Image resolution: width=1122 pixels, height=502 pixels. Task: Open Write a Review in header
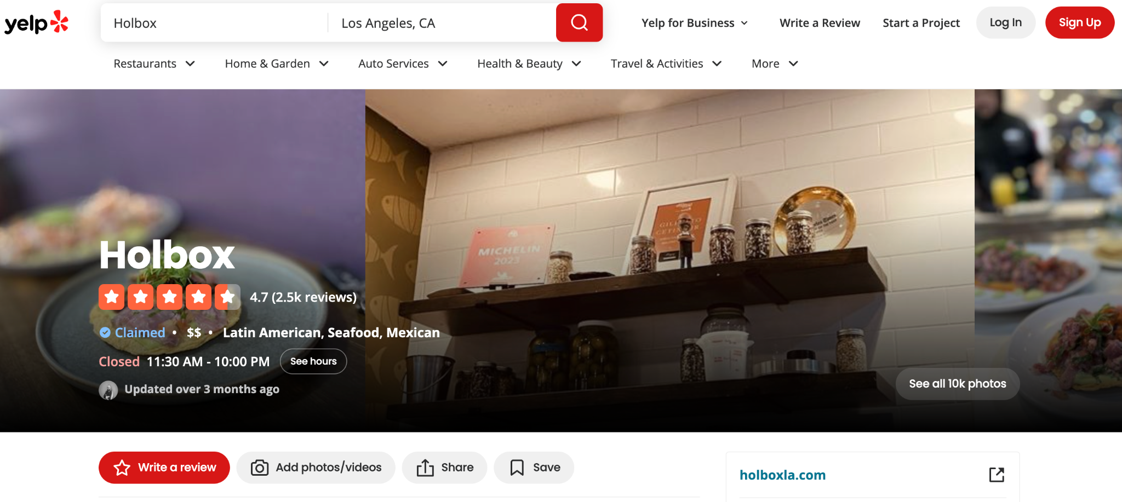coord(820,23)
